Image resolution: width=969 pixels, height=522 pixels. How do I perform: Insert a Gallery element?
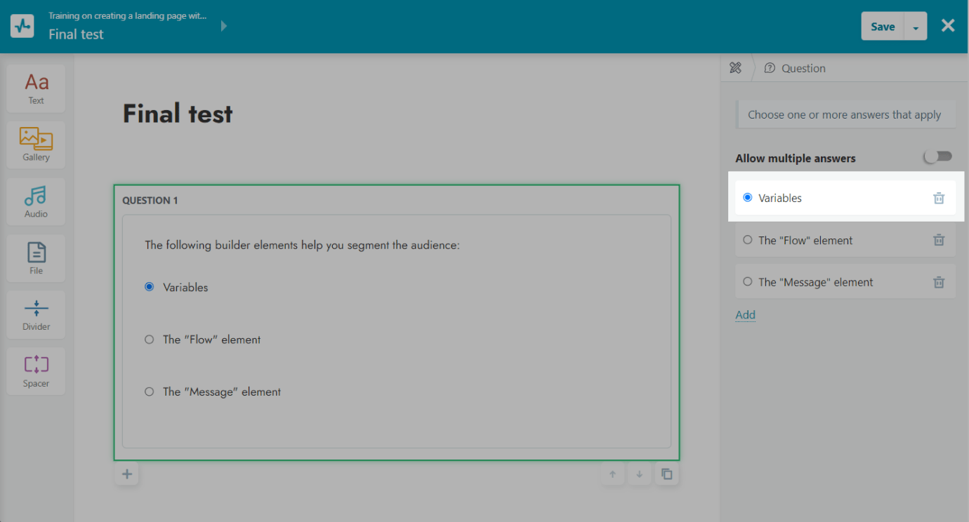pyautogui.click(x=36, y=145)
